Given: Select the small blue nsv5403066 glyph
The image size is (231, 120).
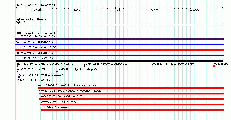Looking at the screenshot, I should pyautogui.click(x=19, y=77).
